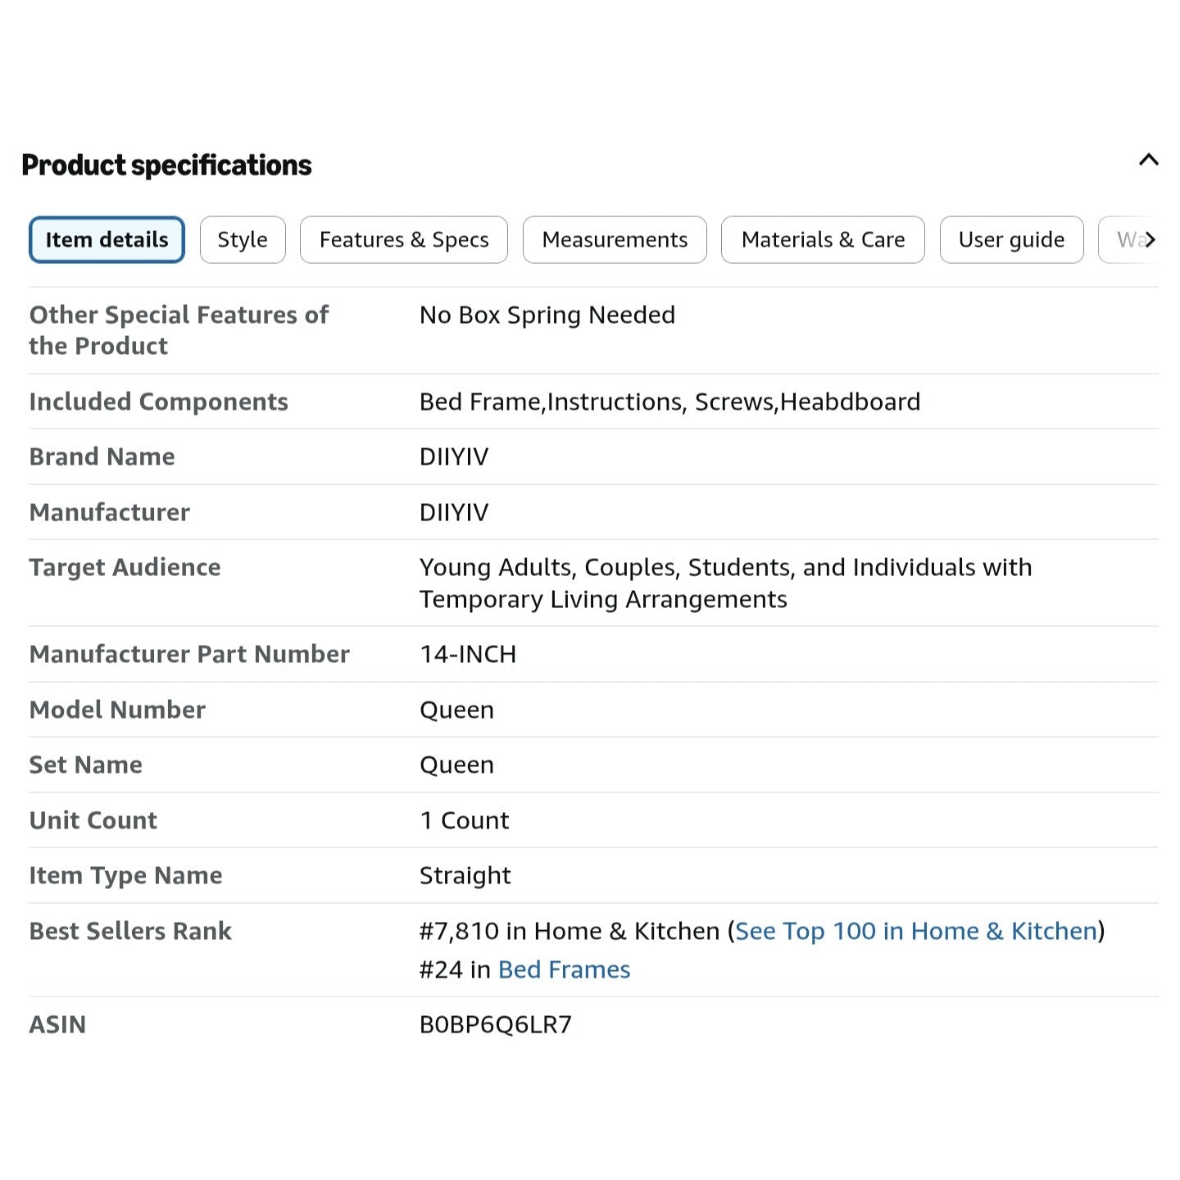Click the Manufacturer Part Number value 14-INCH
Image resolution: width=1180 pixels, height=1180 pixels.
[x=468, y=654]
